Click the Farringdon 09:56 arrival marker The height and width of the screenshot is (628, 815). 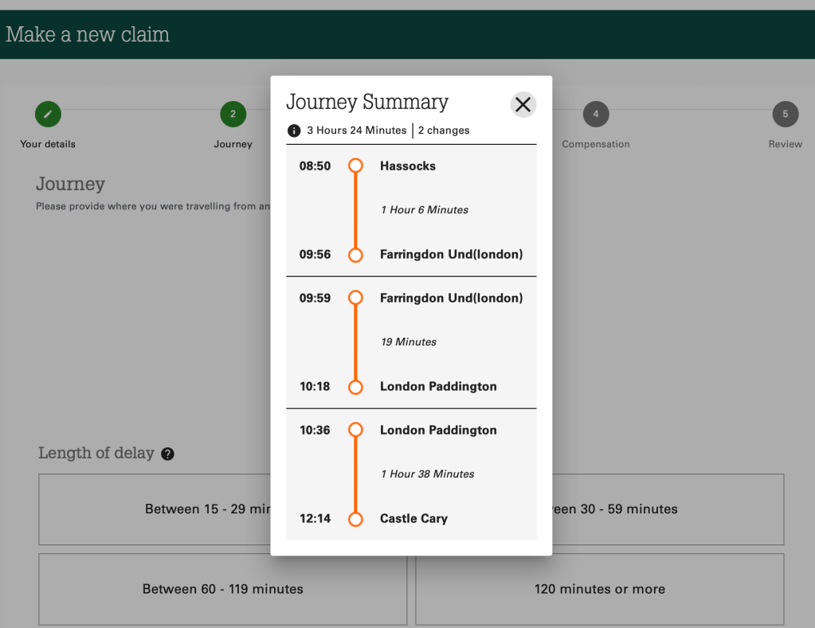356,255
